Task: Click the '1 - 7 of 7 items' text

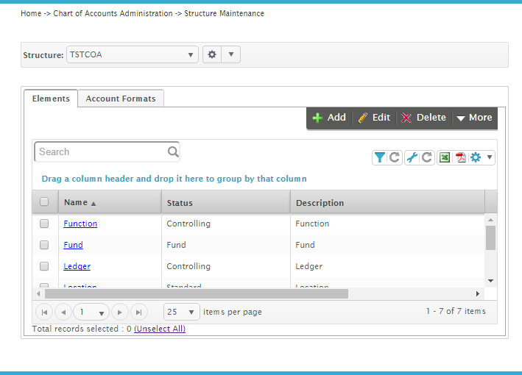Action: tap(456, 311)
